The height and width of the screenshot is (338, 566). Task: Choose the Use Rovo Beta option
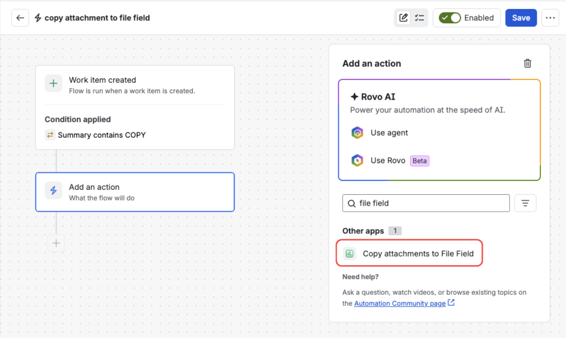[x=390, y=161]
